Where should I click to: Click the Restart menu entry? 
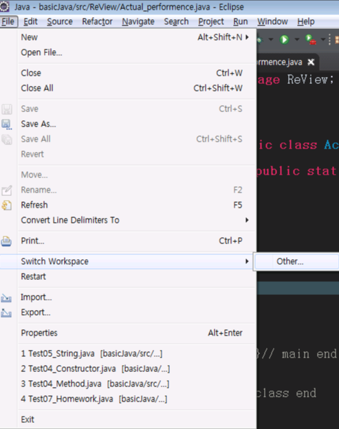point(128,276)
